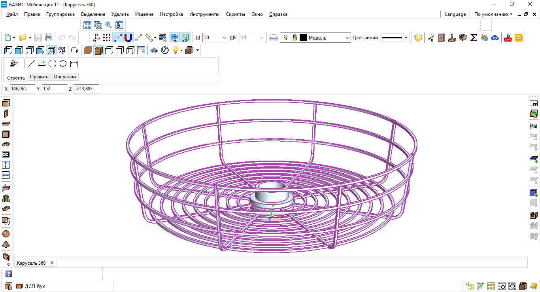Open the ШС combo box
The width and height of the screenshot is (540, 292).
[252, 38]
